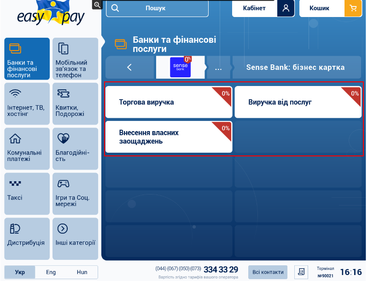Select Торгова виручка service
368x281 pixels.
point(169,102)
